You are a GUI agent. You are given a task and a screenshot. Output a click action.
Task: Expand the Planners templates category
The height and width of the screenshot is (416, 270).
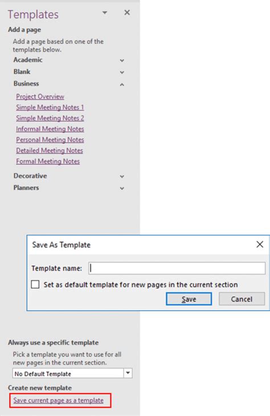[x=122, y=188]
